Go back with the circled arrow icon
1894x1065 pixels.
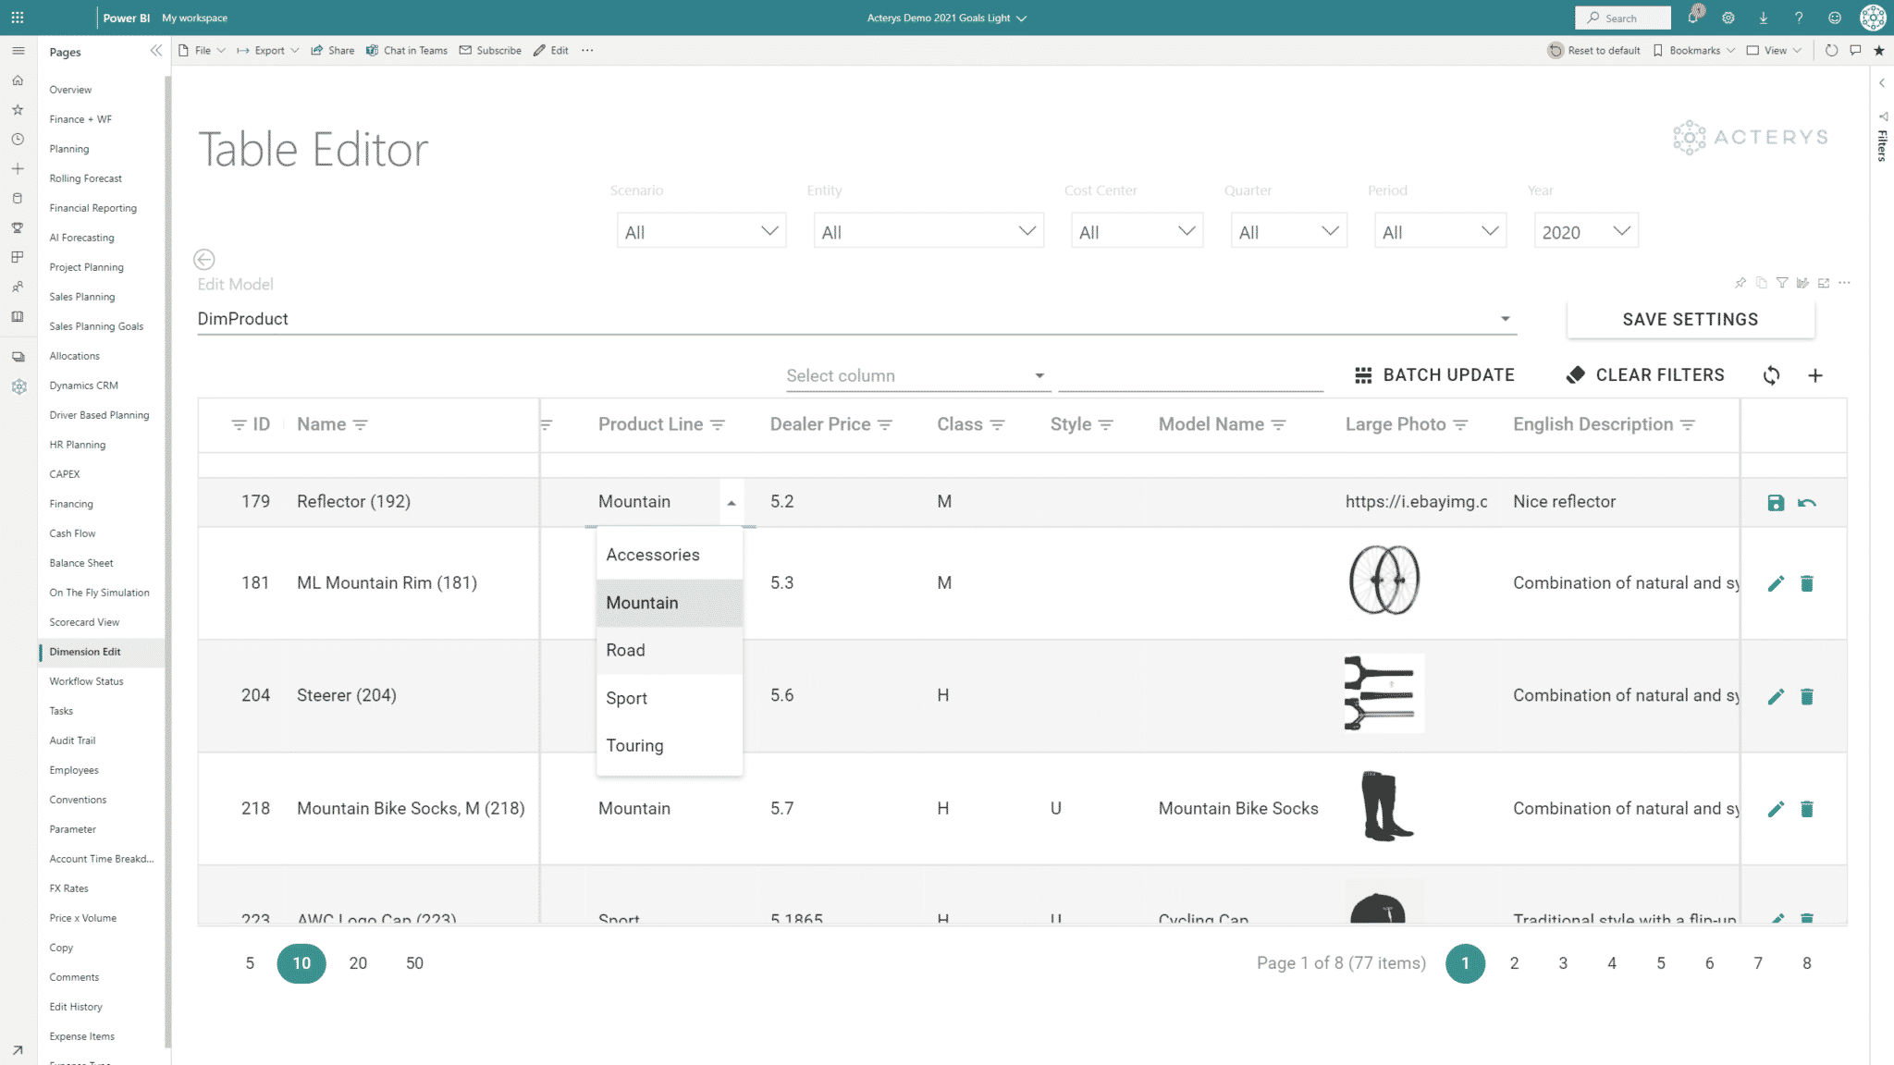pyautogui.click(x=204, y=260)
